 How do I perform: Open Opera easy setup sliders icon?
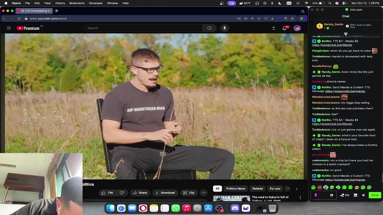285,19
